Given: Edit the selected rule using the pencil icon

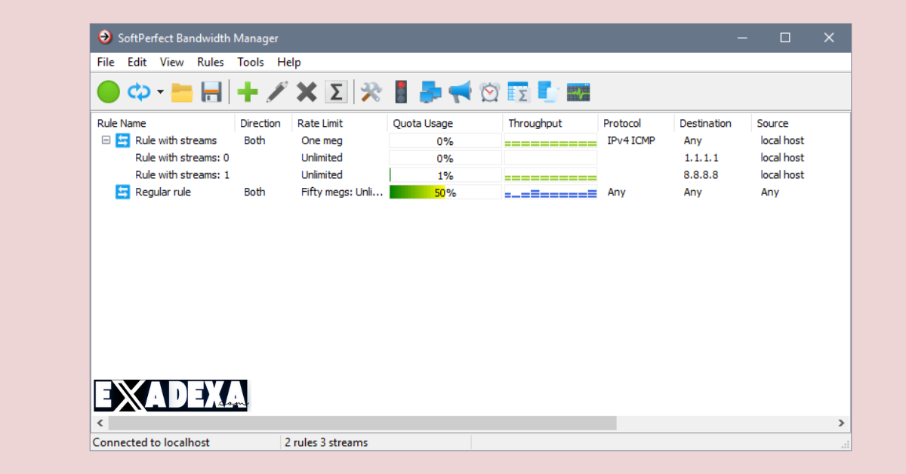Looking at the screenshot, I should pos(277,91).
